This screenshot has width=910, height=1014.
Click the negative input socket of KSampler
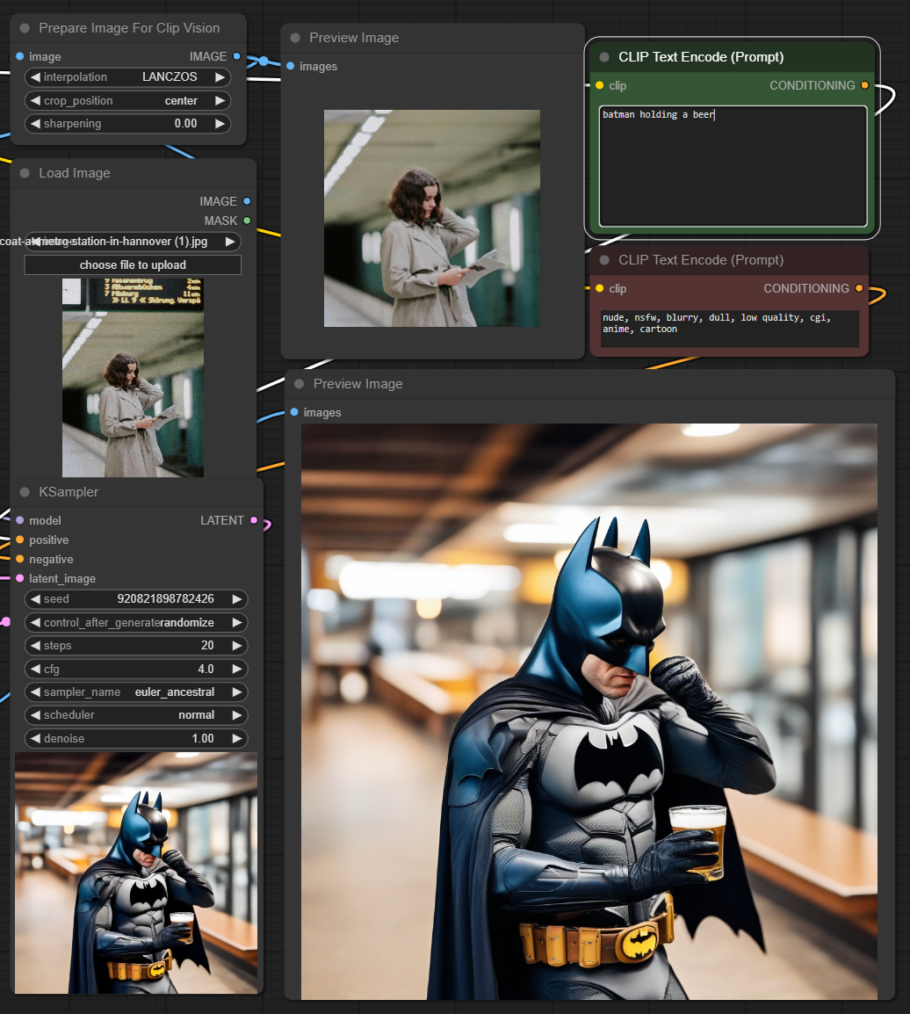tap(20, 559)
